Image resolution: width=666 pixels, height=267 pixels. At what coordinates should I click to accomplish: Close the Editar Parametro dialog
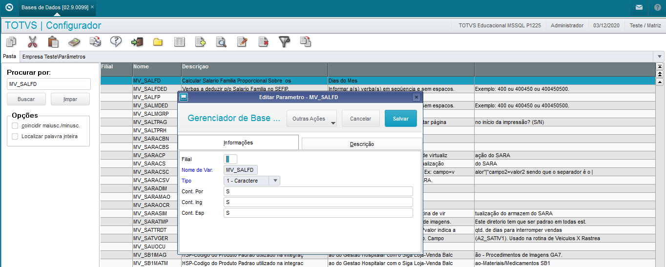[416, 97]
